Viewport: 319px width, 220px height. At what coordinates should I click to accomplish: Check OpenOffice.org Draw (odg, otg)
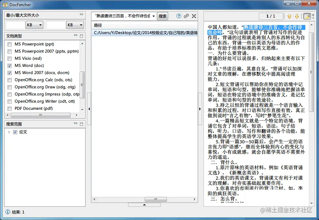[x=9, y=87]
